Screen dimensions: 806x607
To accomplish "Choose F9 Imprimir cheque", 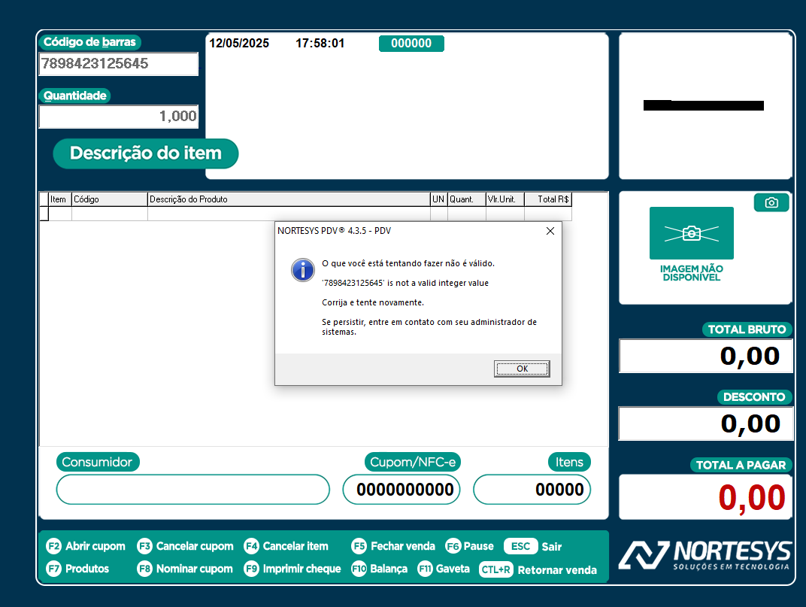I will [x=292, y=569].
